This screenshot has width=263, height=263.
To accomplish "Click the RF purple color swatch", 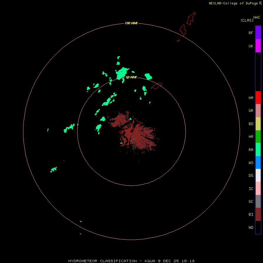I will coord(258,33).
